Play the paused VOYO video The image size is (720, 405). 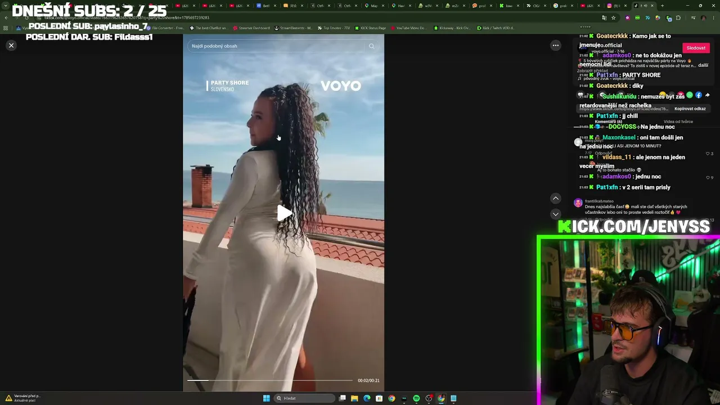pos(284,213)
